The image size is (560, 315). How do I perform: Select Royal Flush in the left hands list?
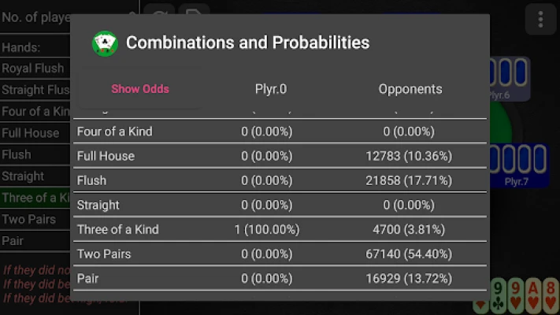click(x=35, y=69)
